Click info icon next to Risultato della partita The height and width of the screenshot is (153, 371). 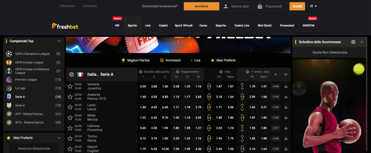pyautogui.click(x=141, y=72)
